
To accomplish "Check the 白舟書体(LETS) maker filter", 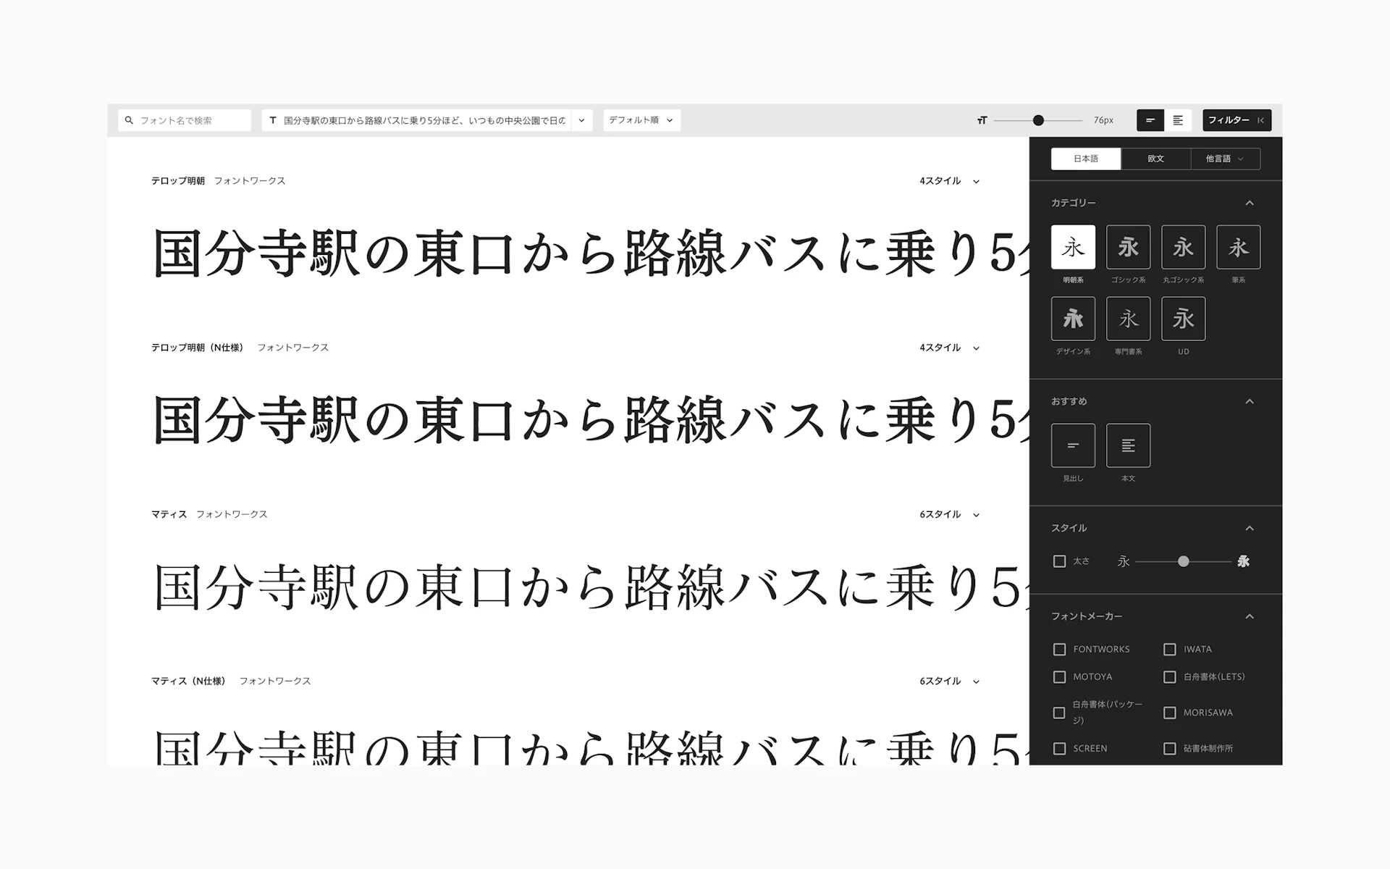I will (x=1169, y=677).
